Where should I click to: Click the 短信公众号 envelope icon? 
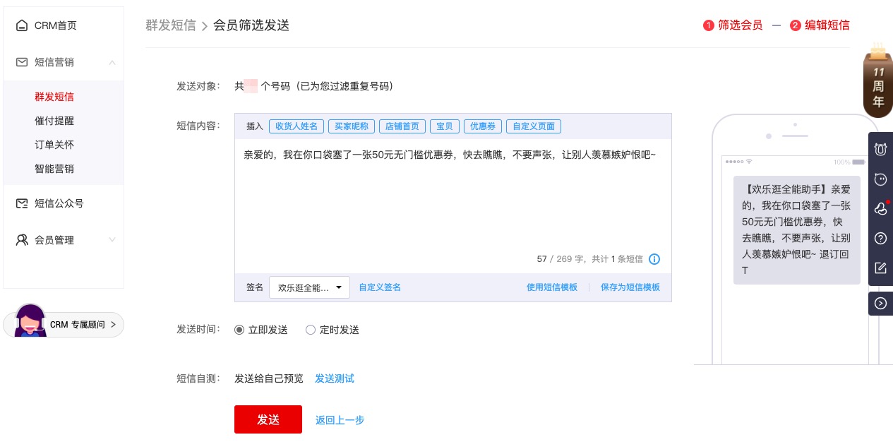22,203
